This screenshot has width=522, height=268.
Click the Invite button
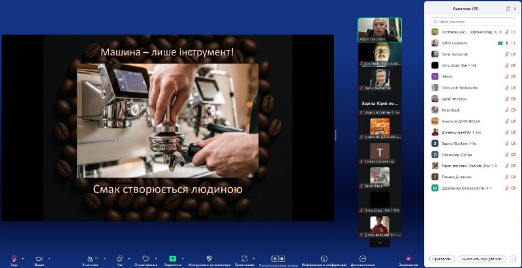pyautogui.click(x=442, y=259)
